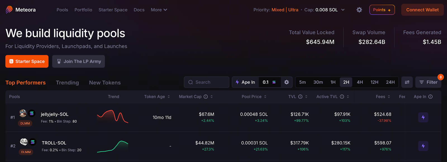447x162 pixels.
Task: Open settings gear in top navigation
Action: tap(359, 10)
